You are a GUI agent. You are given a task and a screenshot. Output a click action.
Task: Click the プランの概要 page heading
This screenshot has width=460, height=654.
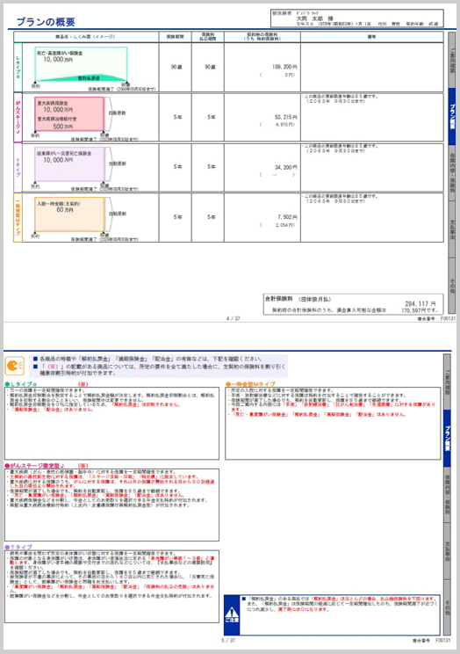[46, 22]
